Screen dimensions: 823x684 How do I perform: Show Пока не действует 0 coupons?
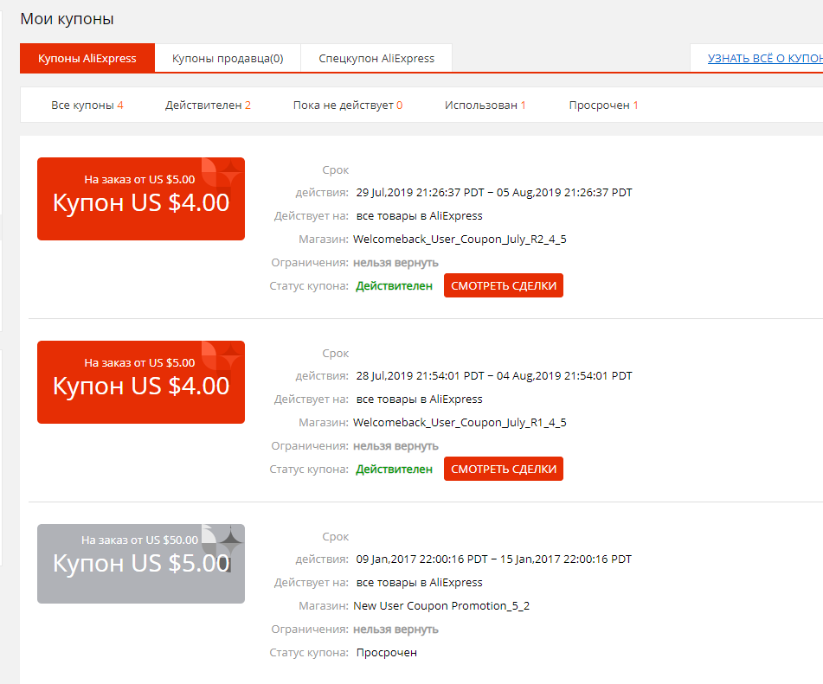point(348,105)
